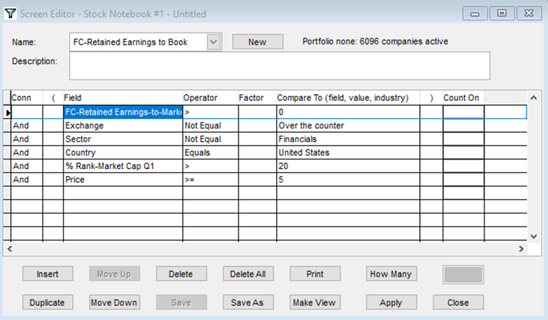548x320 pixels.
Task: Click the Equals operator in Country row
Action: 211,152
